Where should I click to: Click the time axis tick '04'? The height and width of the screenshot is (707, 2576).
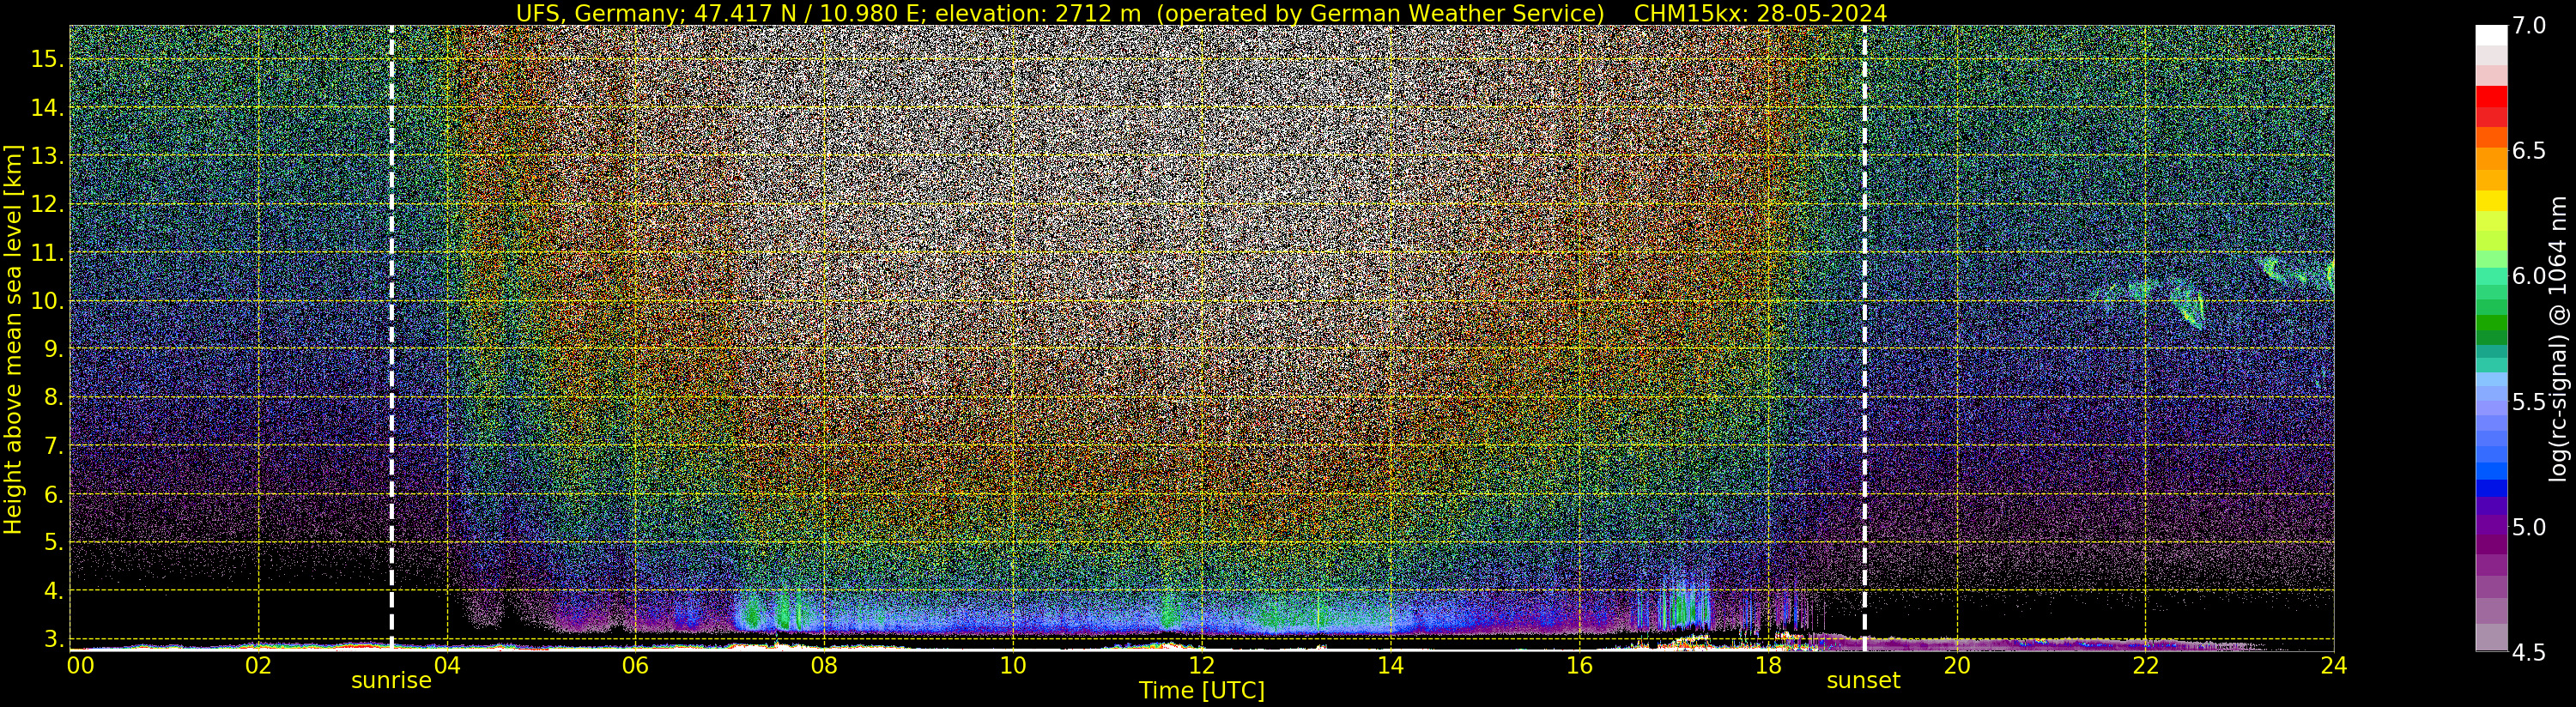pos(447,666)
